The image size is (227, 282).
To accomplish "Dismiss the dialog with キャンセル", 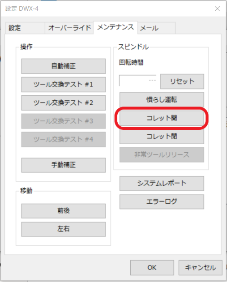I will click(x=201, y=268).
